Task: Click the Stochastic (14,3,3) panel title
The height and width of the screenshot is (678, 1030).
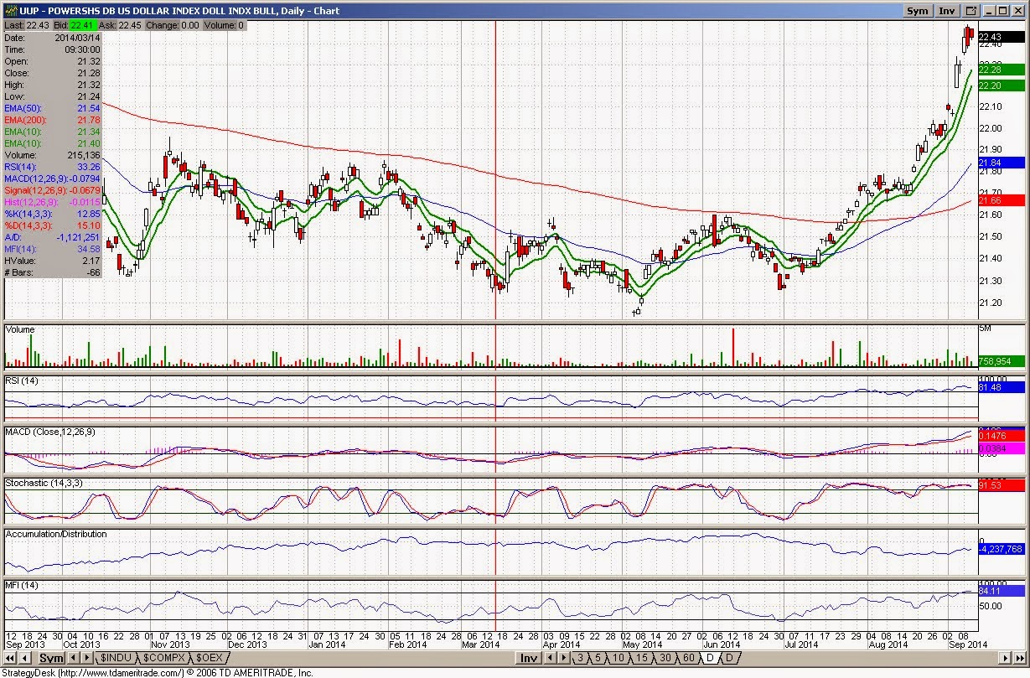Action: [43, 484]
